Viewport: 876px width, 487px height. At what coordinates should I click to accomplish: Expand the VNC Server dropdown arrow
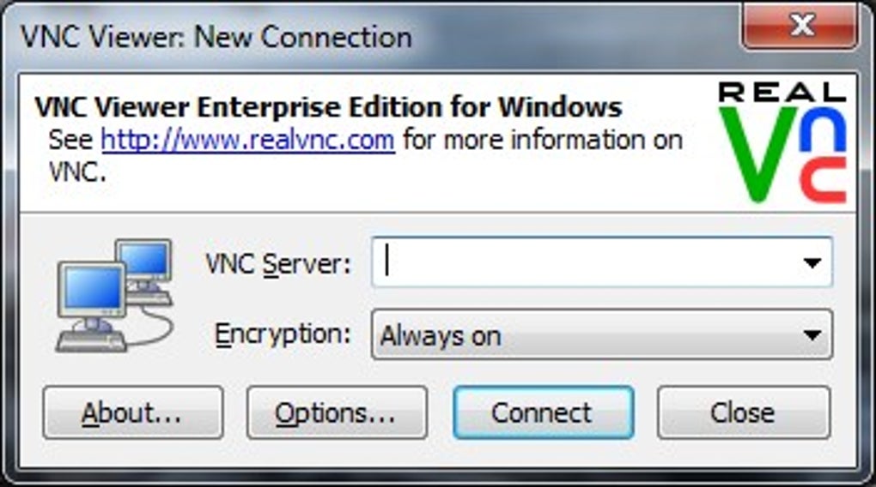(x=812, y=263)
